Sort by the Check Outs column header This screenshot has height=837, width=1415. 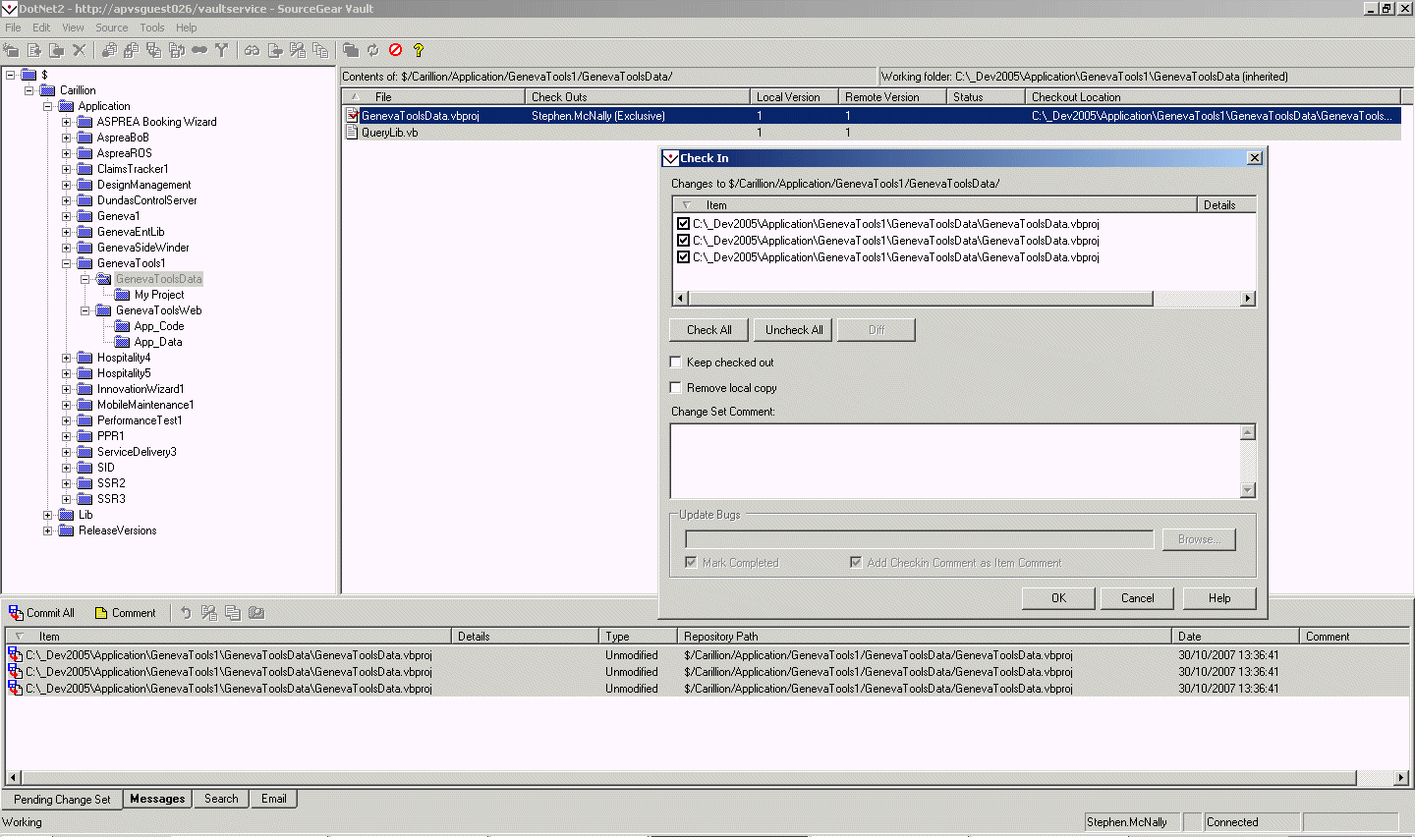pos(638,97)
